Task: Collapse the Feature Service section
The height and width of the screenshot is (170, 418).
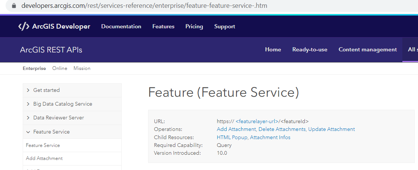Action: 72,132
